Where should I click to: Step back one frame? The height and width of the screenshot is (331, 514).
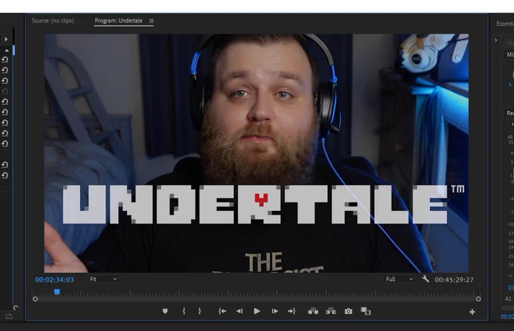(x=240, y=311)
